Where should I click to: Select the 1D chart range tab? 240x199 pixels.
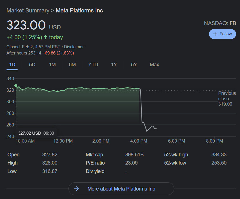pos(12,65)
